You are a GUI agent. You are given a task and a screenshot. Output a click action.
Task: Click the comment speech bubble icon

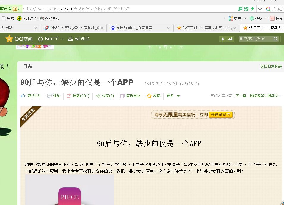(49, 96)
